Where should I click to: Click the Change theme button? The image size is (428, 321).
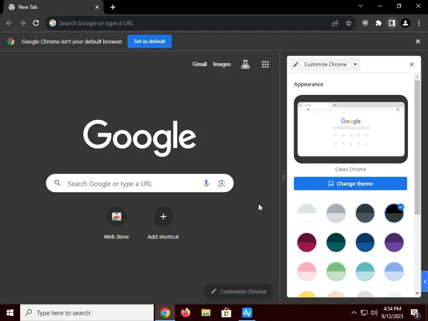click(351, 183)
